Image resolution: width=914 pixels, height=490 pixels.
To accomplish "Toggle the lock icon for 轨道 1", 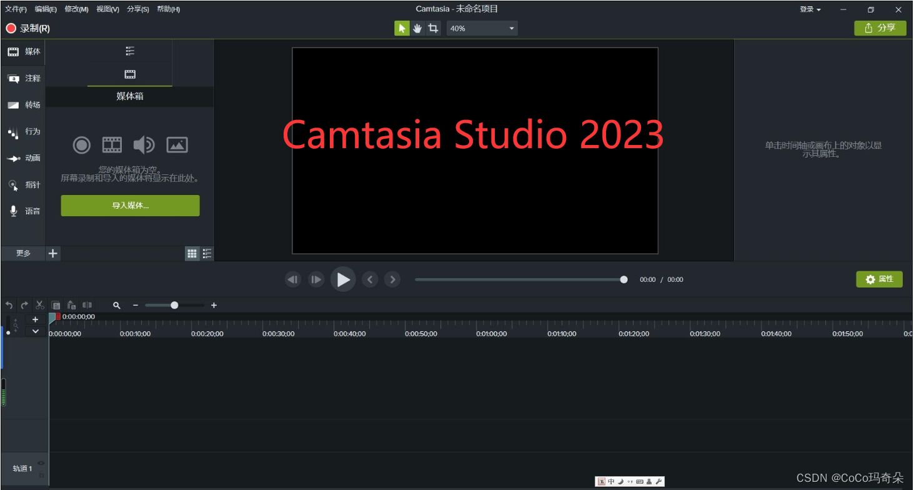I will (x=41, y=475).
